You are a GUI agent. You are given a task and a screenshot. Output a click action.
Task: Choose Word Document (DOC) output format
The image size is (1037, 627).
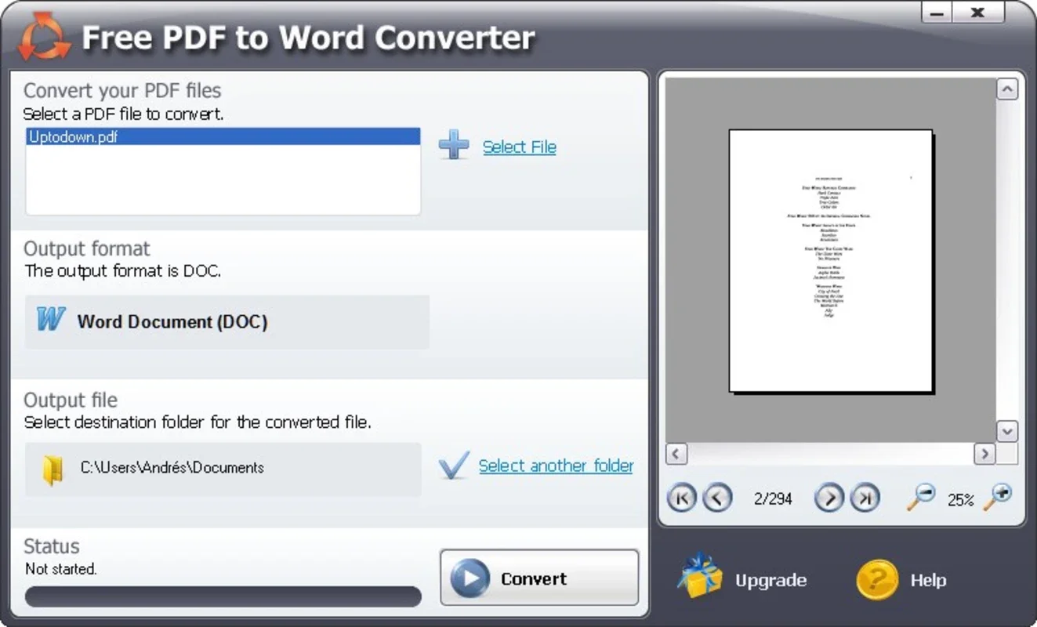point(227,321)
